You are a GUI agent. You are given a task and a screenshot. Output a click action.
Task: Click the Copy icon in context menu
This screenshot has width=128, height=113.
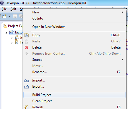click(26, 35)
